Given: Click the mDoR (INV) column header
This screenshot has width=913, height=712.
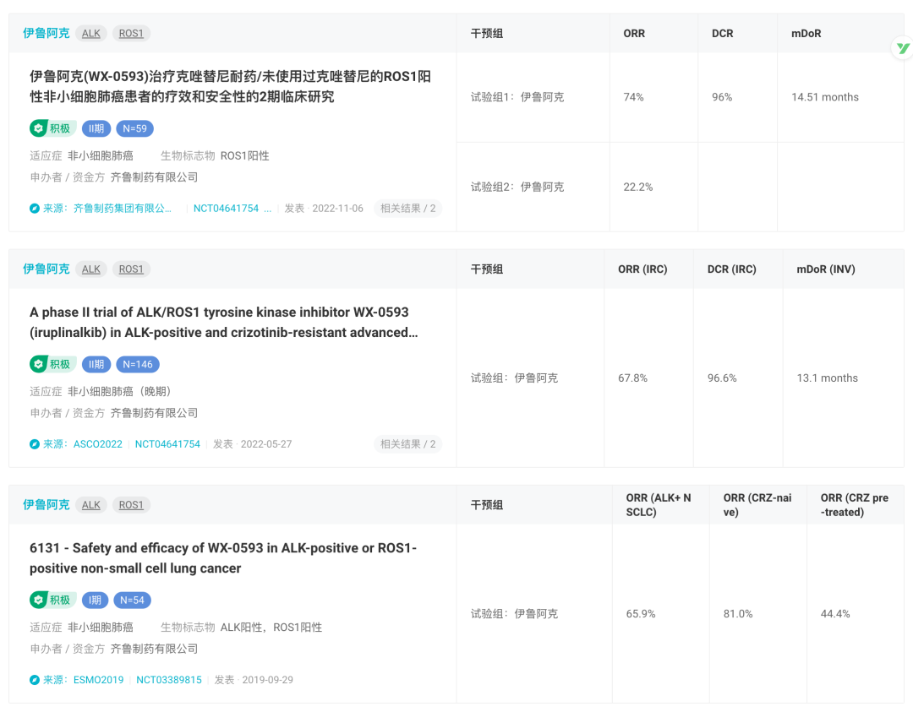Looking at the screenshot, I should click(826, 269).
